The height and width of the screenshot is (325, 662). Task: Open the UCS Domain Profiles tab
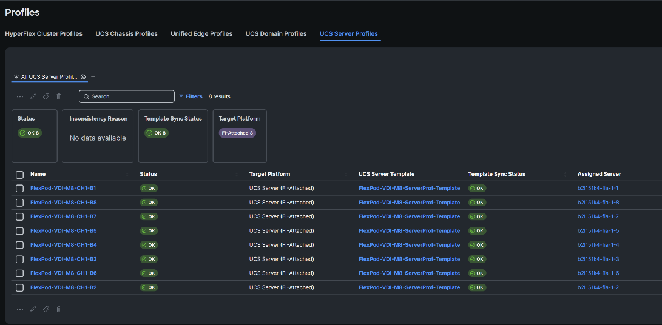[x=276, y=34]
